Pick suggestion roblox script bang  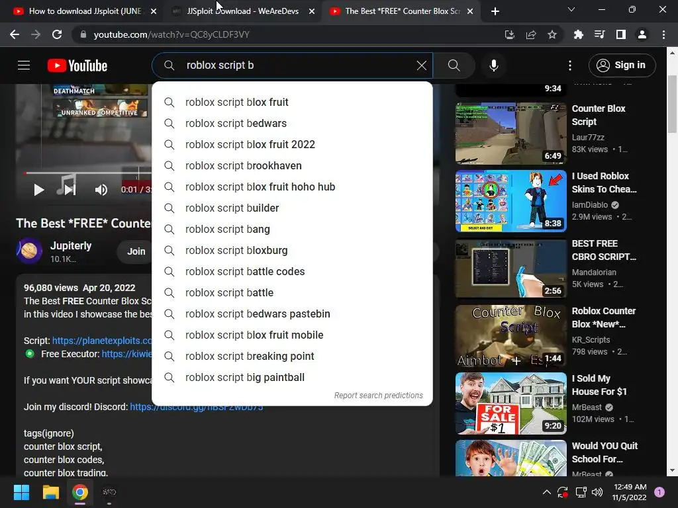pyautogui.click(x=292, y=230)
